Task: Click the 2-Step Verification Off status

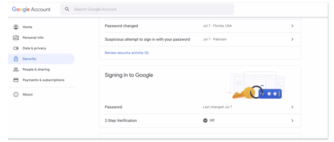Action: [209, 121]
